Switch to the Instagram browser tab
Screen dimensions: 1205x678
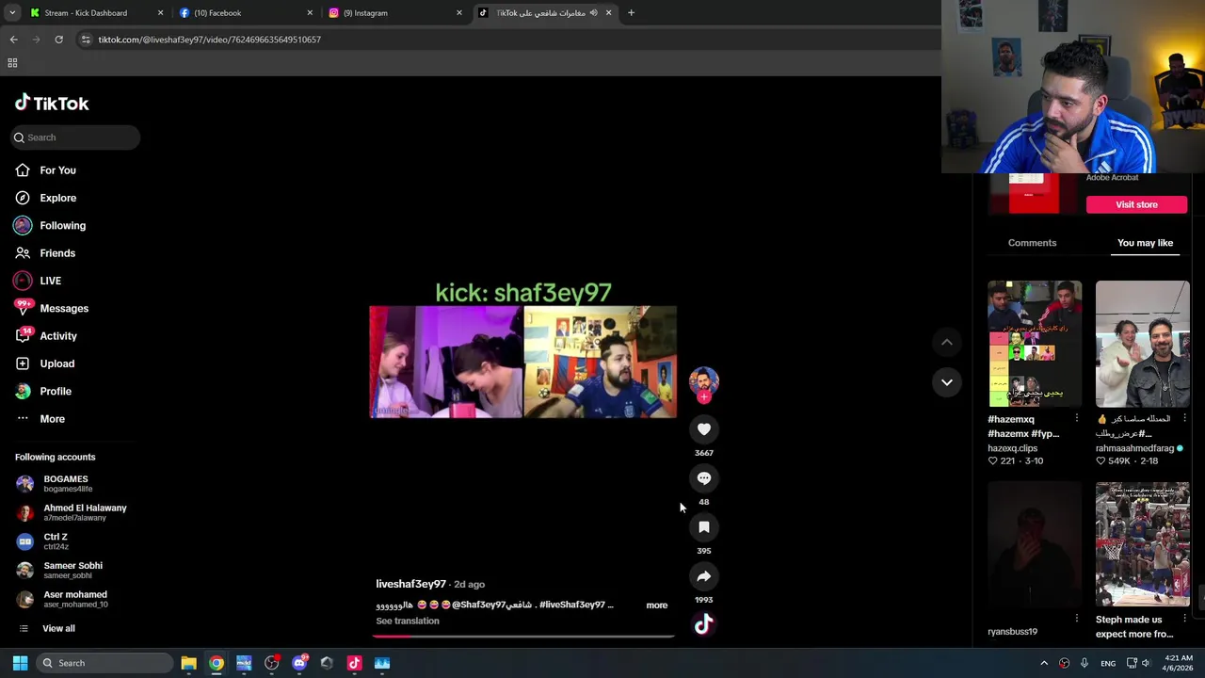point(394,13)
